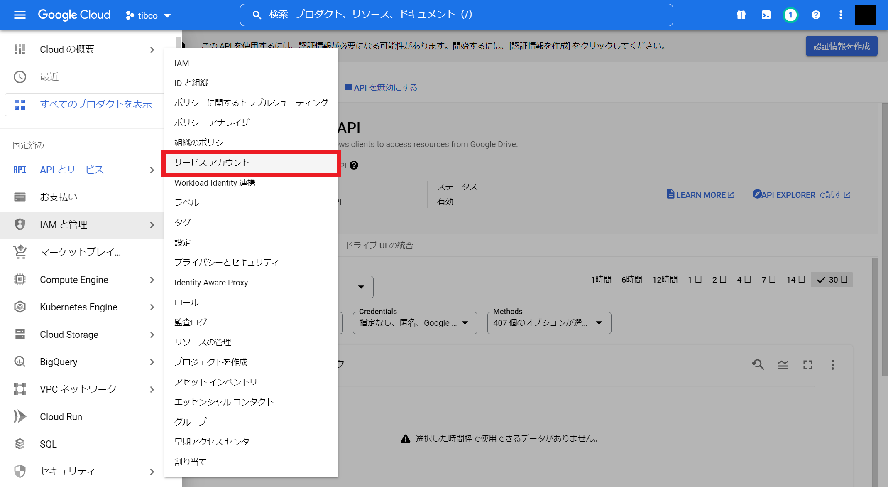Screen dimensions: 888x487
Task: Click the Kubernetes Engine icon
Action: (x=20, y=307)
